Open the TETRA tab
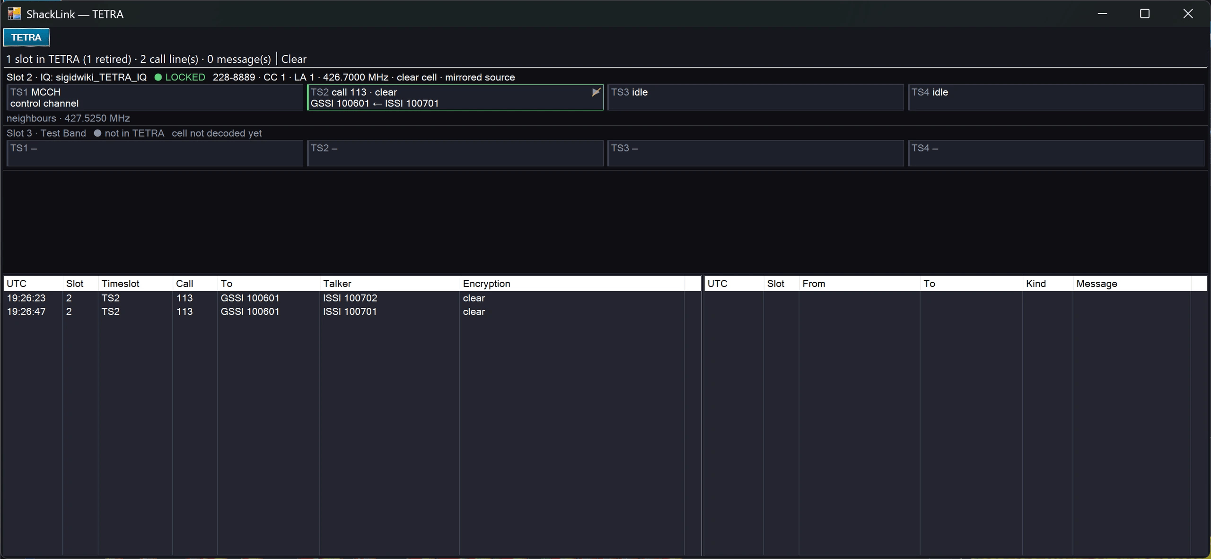This screenshot has height=559, width=1211. tap(26, 37)
